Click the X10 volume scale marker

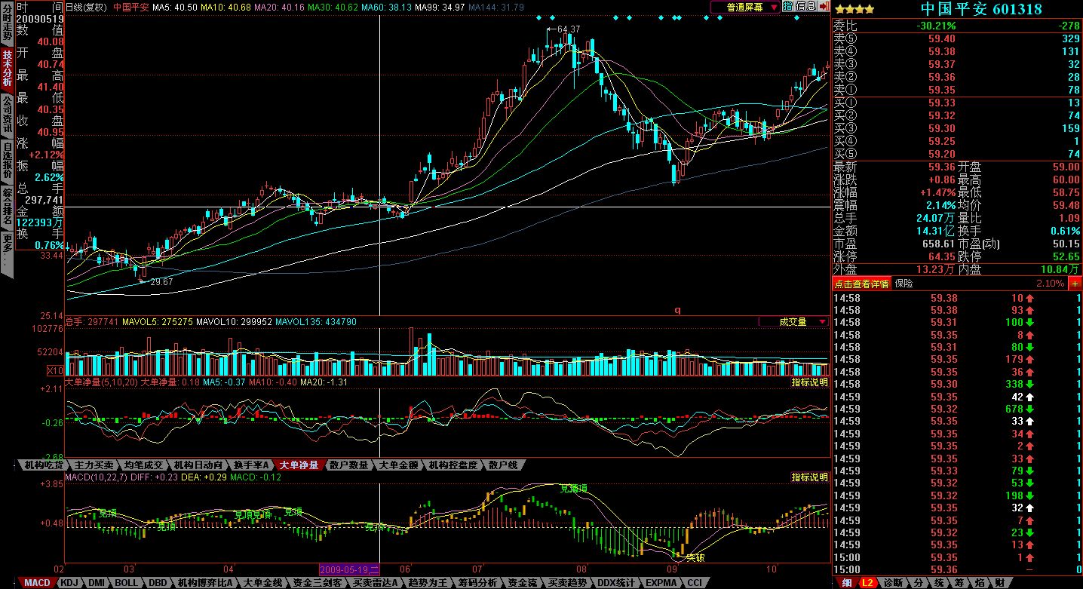point(55,370)
